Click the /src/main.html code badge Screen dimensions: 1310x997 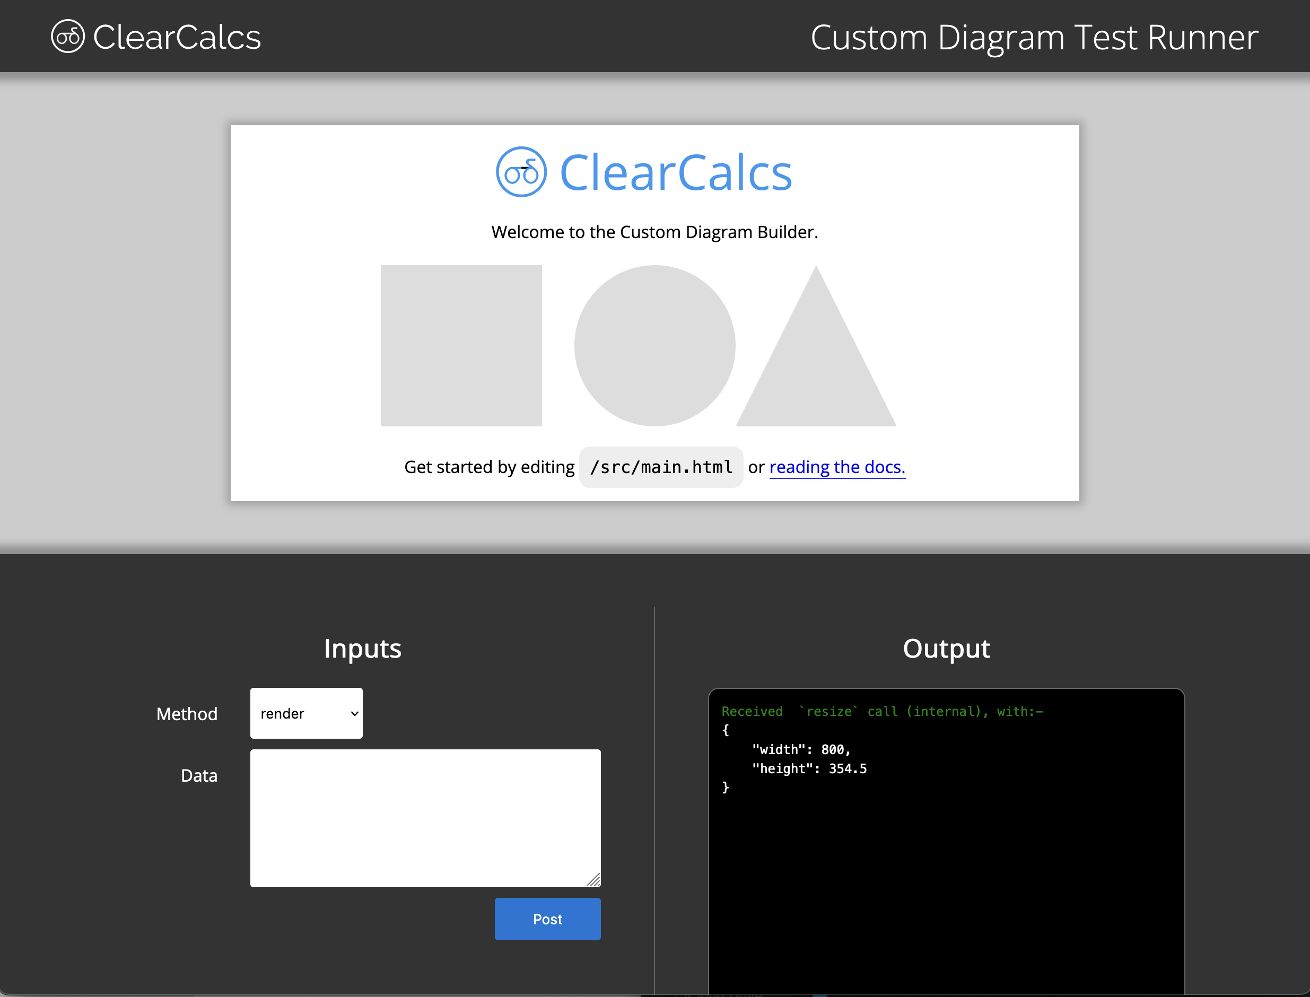click(661, 467)
